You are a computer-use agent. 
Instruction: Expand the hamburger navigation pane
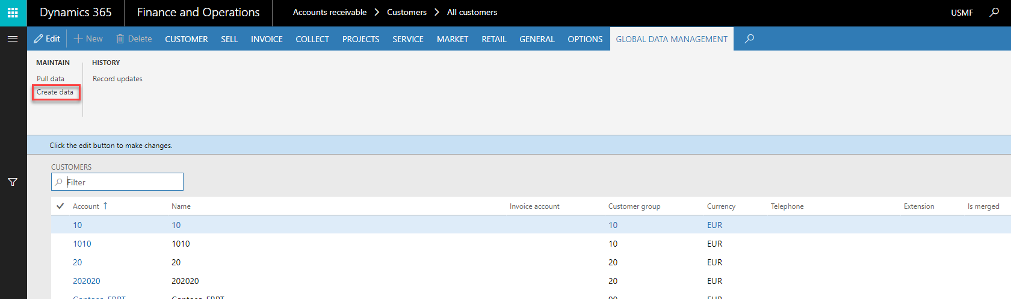[x=13, y=39]
